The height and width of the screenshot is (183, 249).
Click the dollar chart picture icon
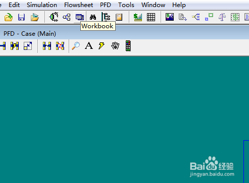tap(170, 17)
